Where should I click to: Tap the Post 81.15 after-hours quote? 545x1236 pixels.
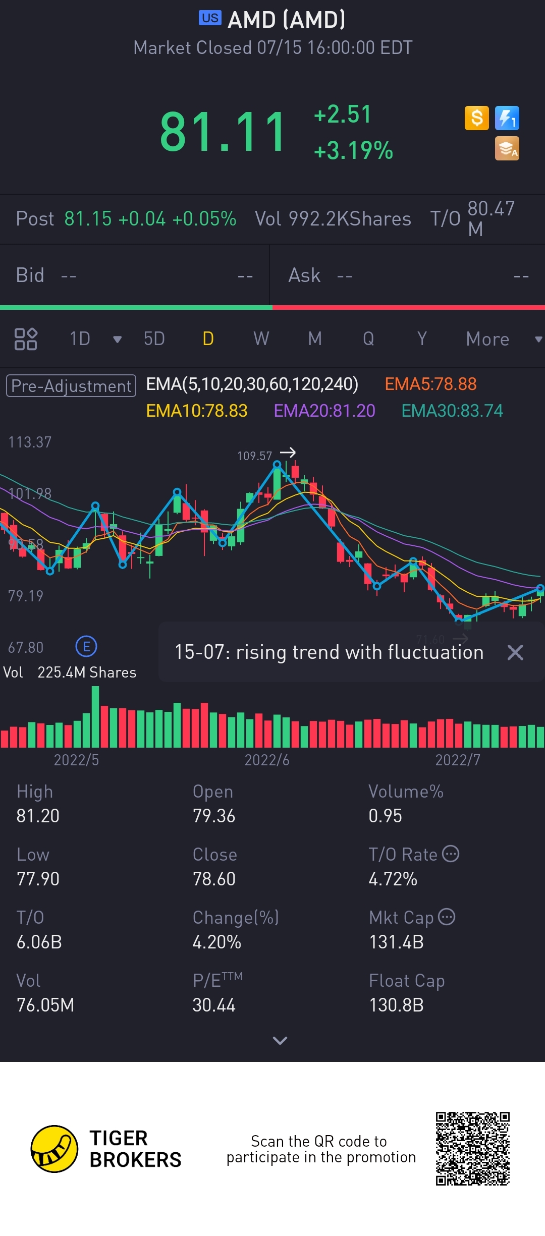point(126,219)
